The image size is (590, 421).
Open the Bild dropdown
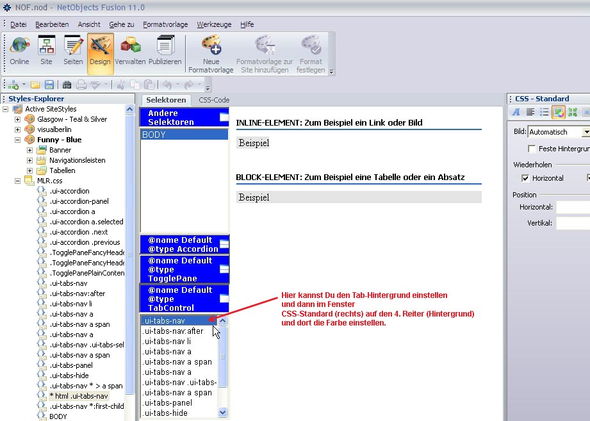586,132
